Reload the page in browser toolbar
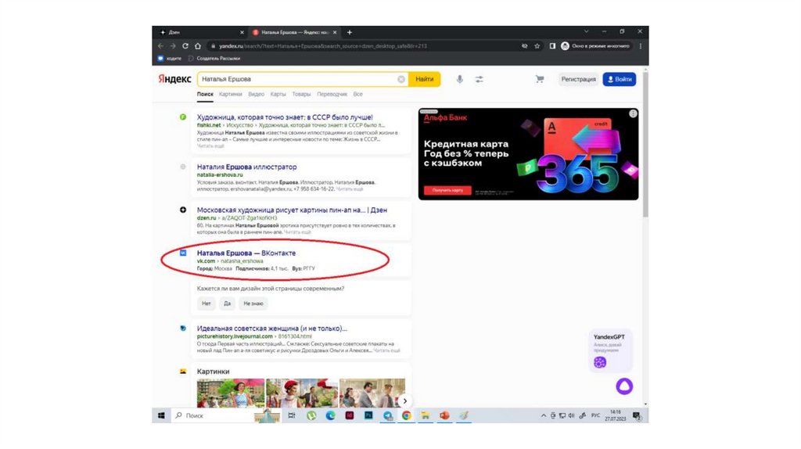Image resolution: width=801 pixels, height=449 pixels. 185,46
